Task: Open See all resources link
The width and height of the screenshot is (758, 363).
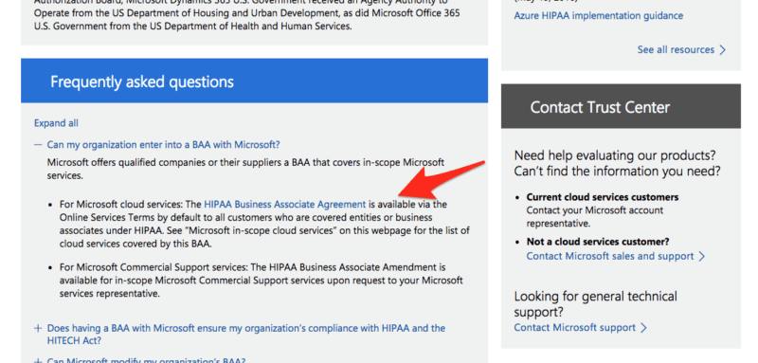Action: (676, 50)
